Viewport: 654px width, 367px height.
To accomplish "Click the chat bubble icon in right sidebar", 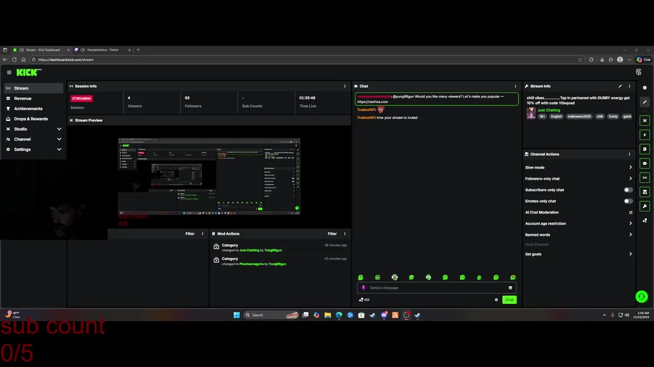I will point(645,164).
